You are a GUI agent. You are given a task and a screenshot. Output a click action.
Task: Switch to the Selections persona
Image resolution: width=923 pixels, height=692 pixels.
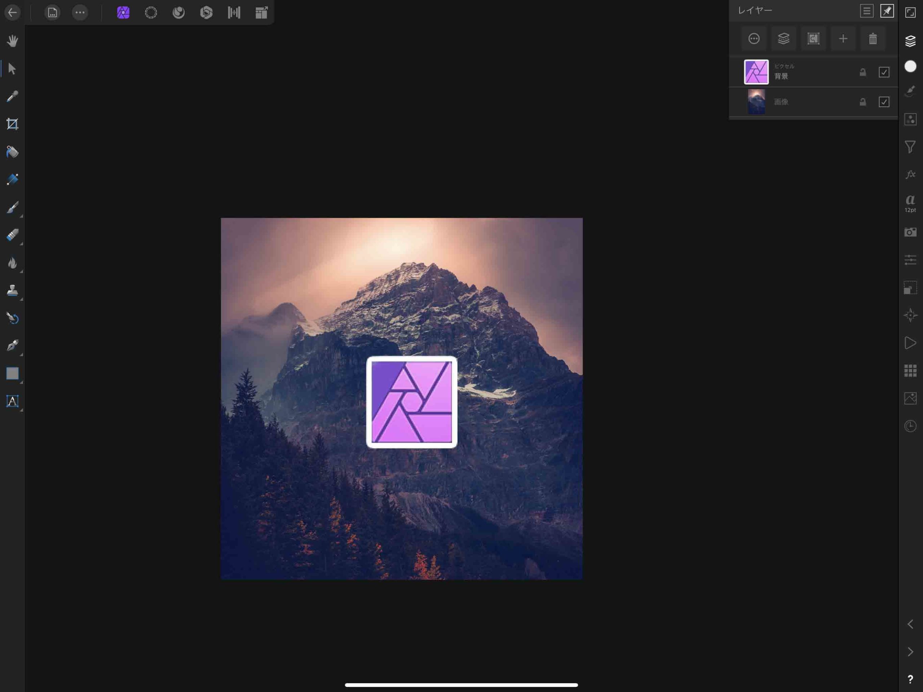pyautogui.click(x=151, y=13)
